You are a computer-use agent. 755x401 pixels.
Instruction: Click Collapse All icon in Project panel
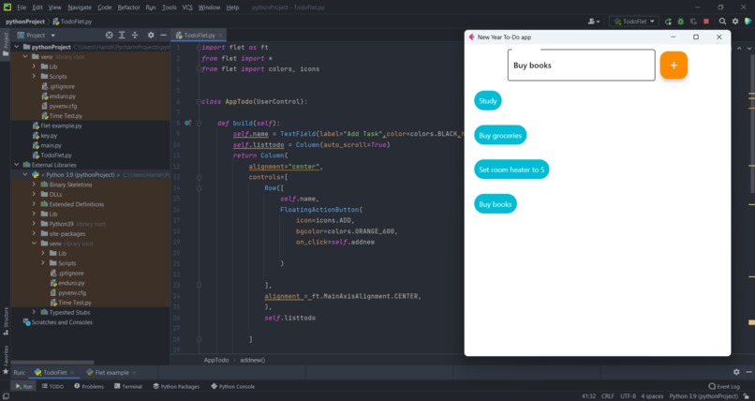click(135, 36)
